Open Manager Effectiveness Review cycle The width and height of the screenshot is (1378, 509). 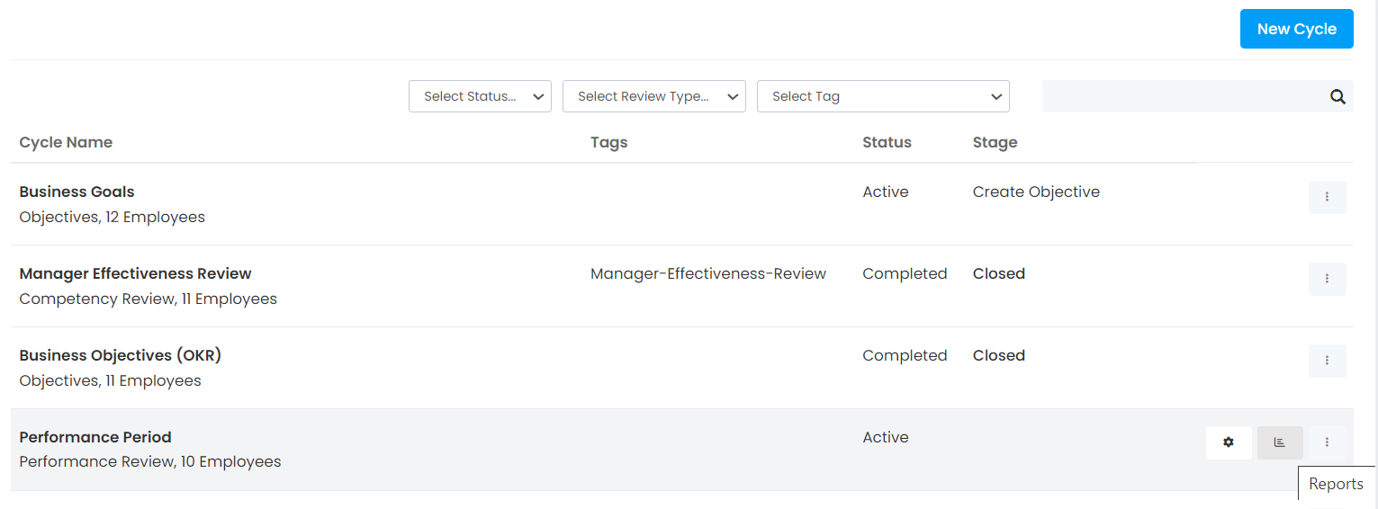tap(135, 273)
